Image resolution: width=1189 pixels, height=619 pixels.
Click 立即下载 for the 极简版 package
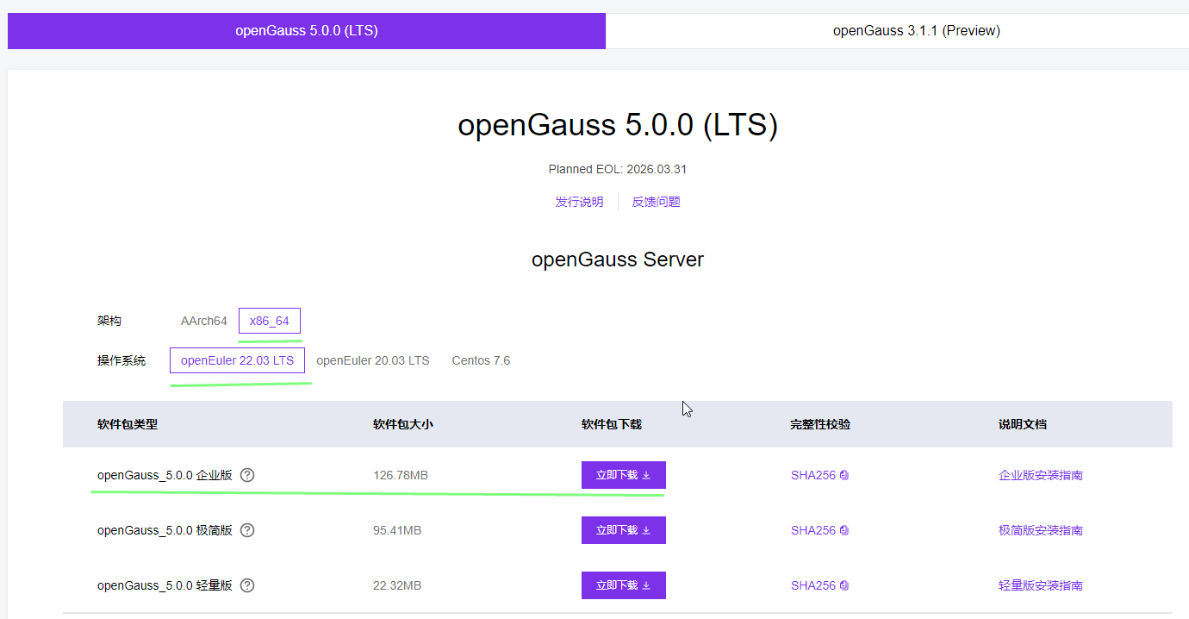[x=623, y=530]
